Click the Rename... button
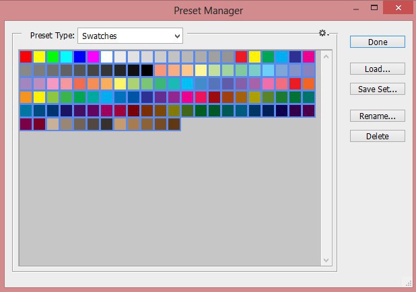This screenshot has height=292, width=416. coord(377,116)
